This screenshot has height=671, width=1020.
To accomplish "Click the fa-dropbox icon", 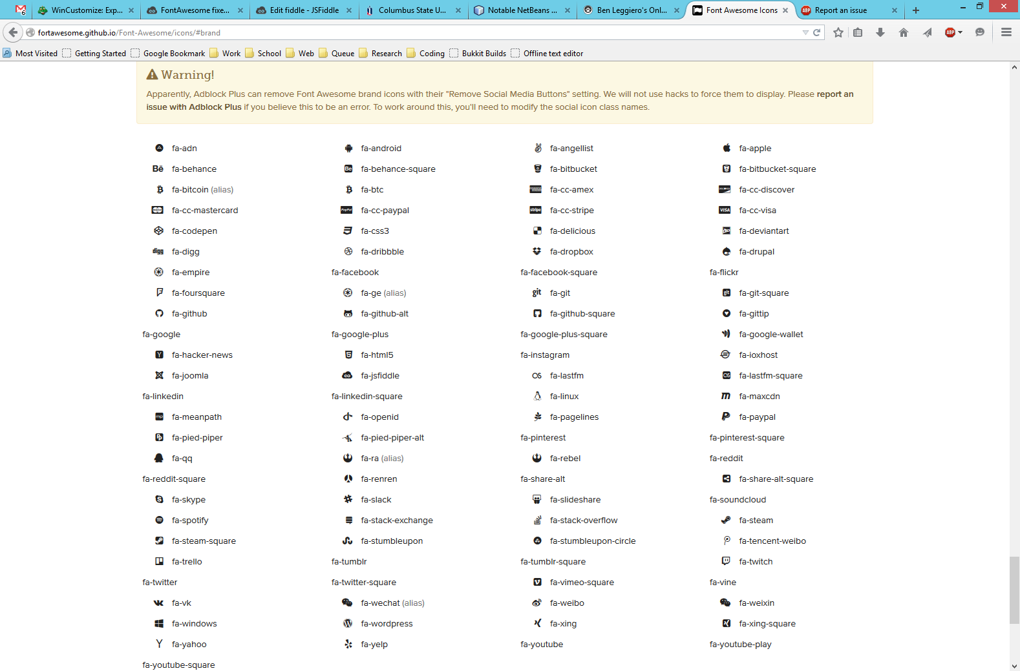I will 537,251.
